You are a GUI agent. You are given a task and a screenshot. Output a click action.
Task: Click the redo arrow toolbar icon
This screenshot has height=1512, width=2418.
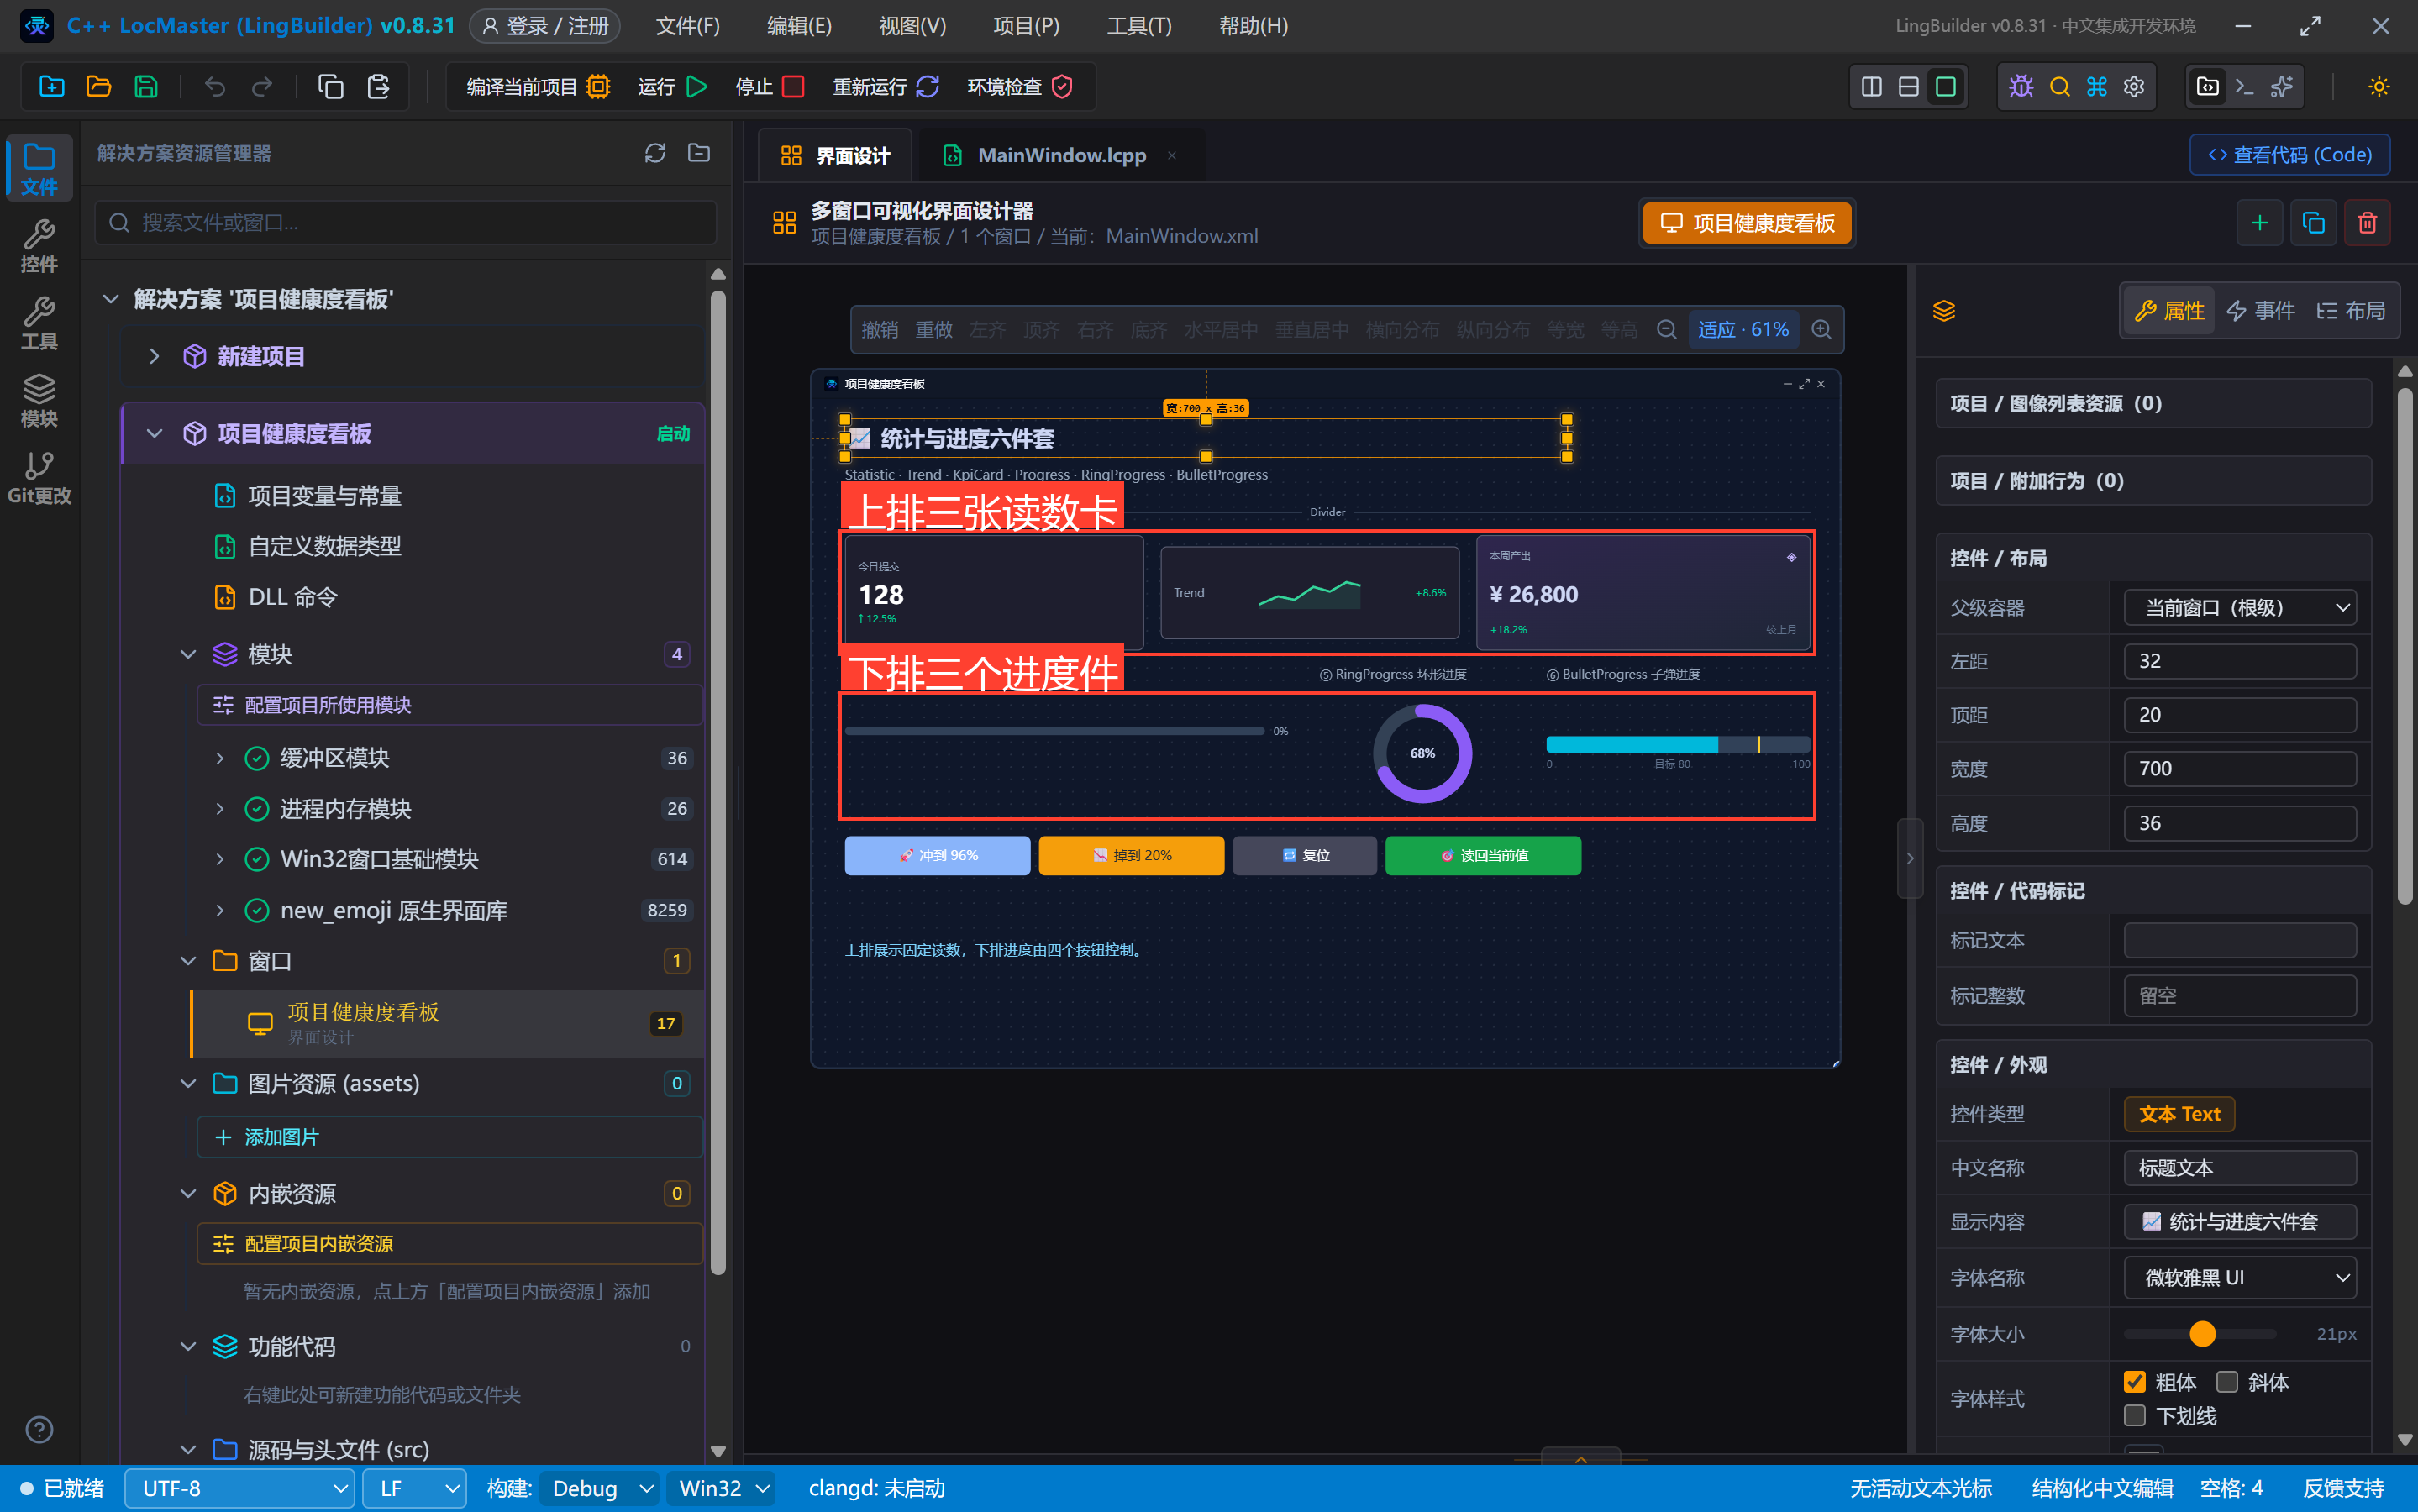click(262, 87)
